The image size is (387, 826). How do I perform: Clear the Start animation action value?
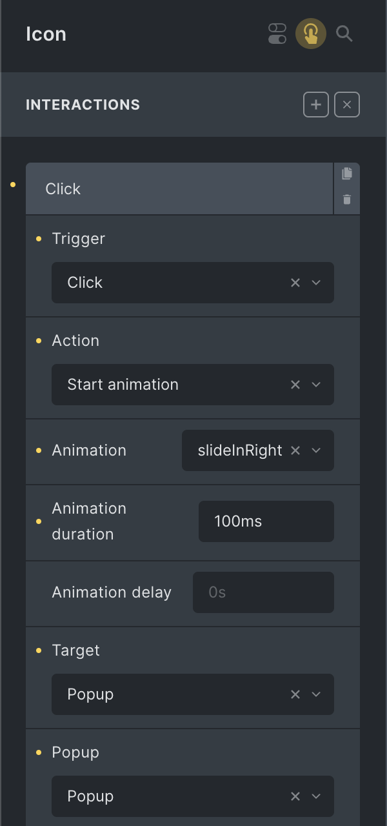click(295, 385)
